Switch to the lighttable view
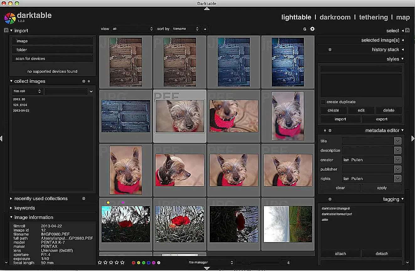415x271 pixels. (296, 17)
